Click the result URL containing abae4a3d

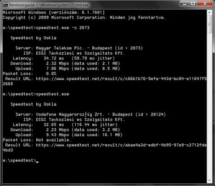click(121, 145)
